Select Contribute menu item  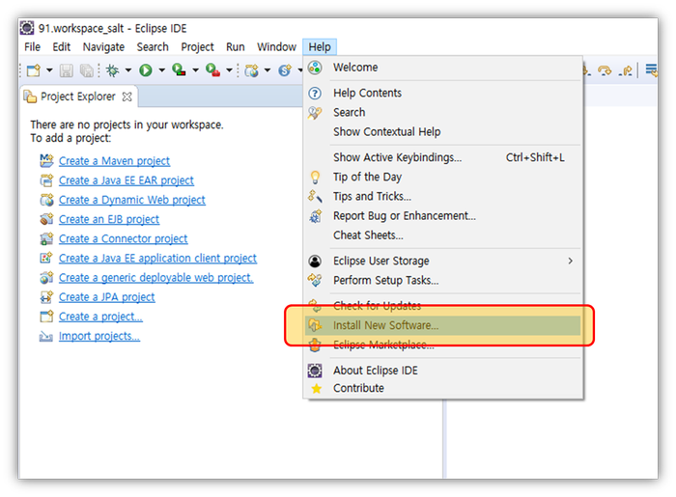pyautogui.click(x=442, y=388)
